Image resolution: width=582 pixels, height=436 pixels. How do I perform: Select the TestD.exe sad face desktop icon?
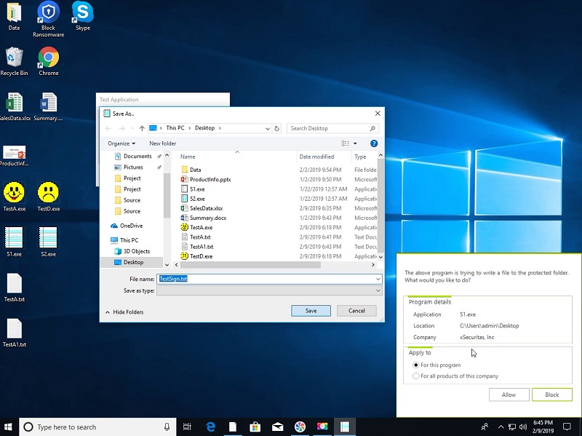[48, 197]
